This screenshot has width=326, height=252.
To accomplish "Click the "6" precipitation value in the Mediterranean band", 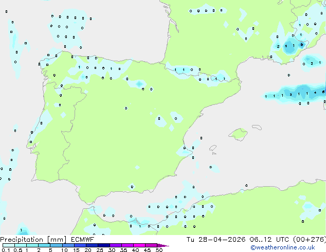I will point(323,92).
